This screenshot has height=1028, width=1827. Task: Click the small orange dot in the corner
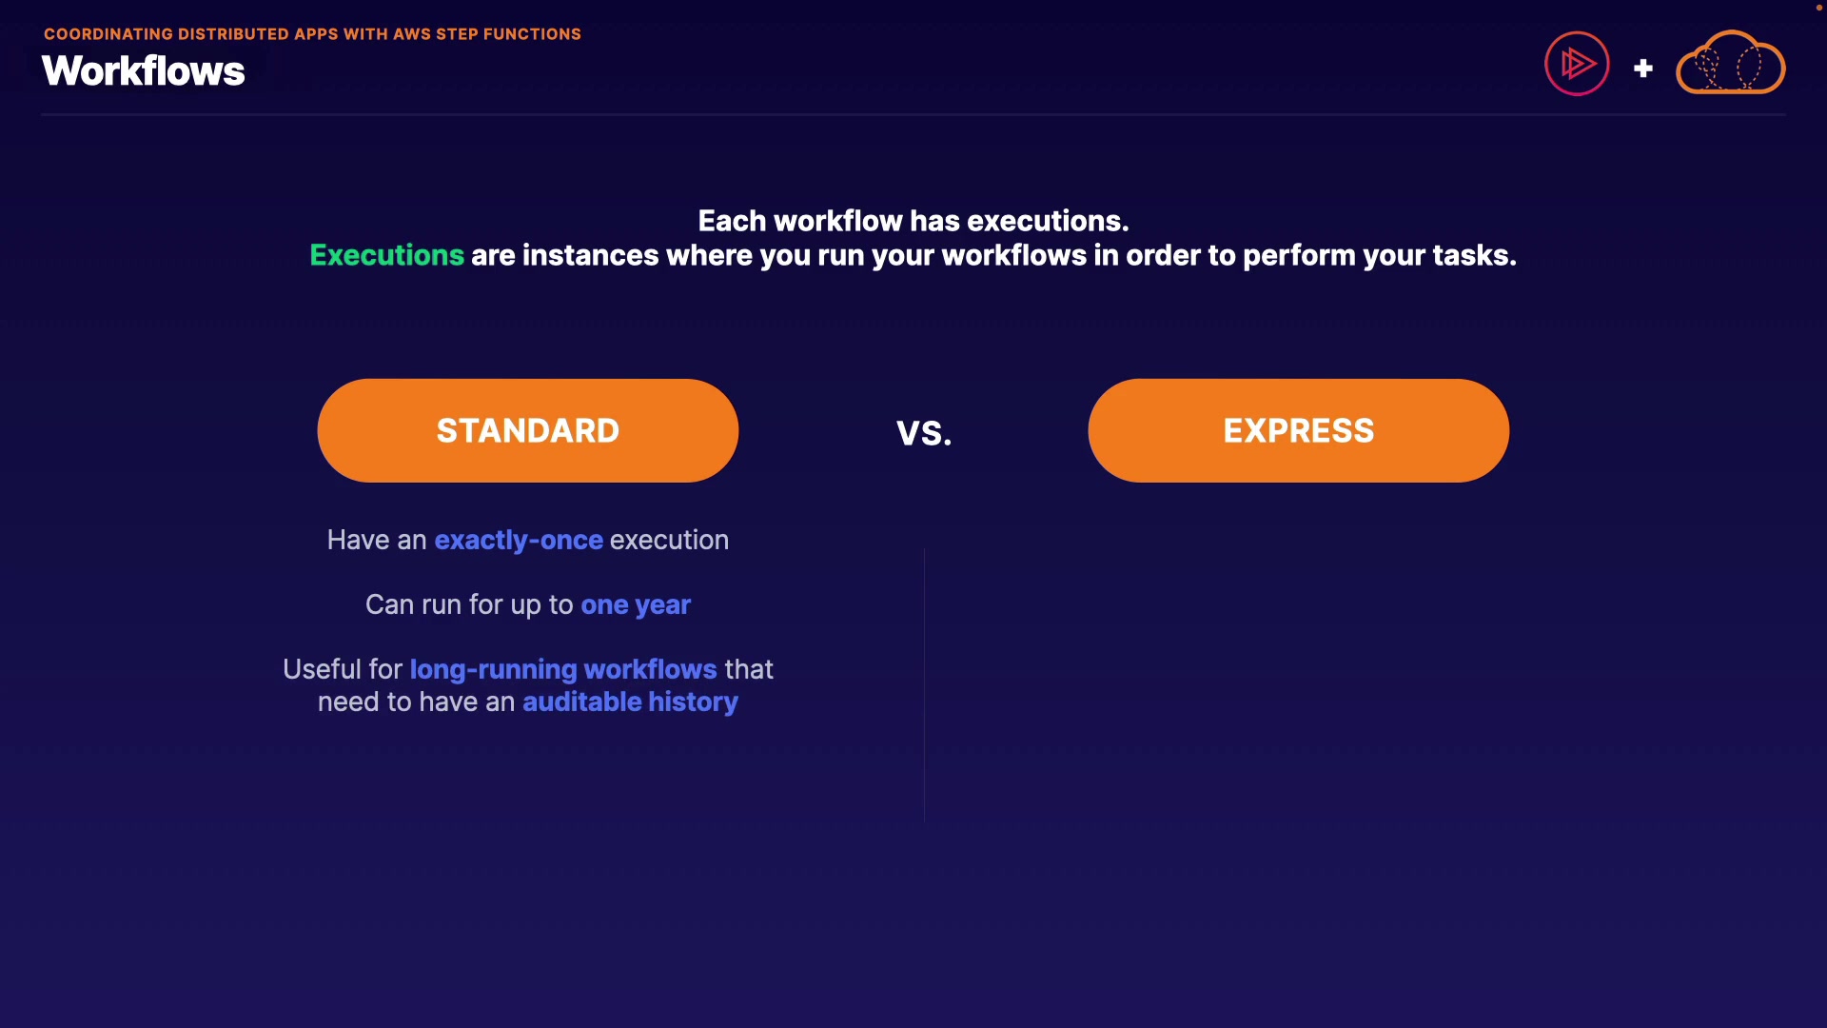click(x=1818, y=8)
